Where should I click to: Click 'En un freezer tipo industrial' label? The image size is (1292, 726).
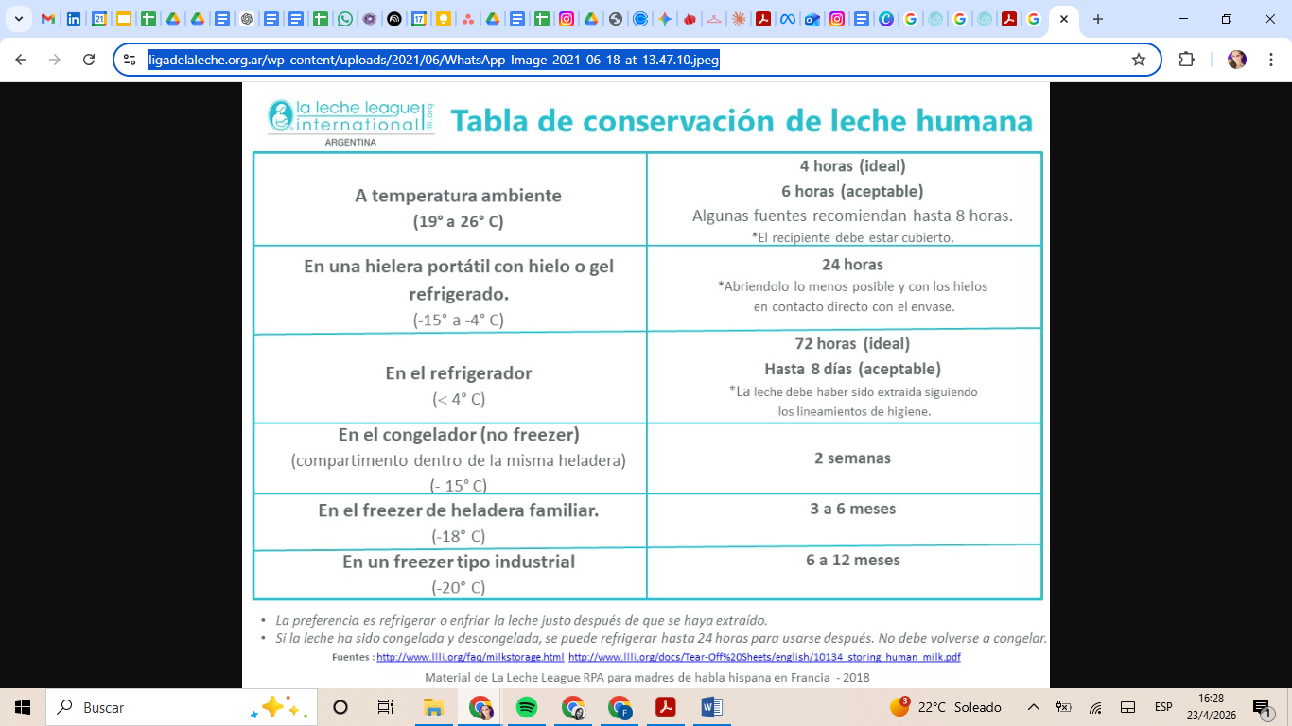click(459, 562)
